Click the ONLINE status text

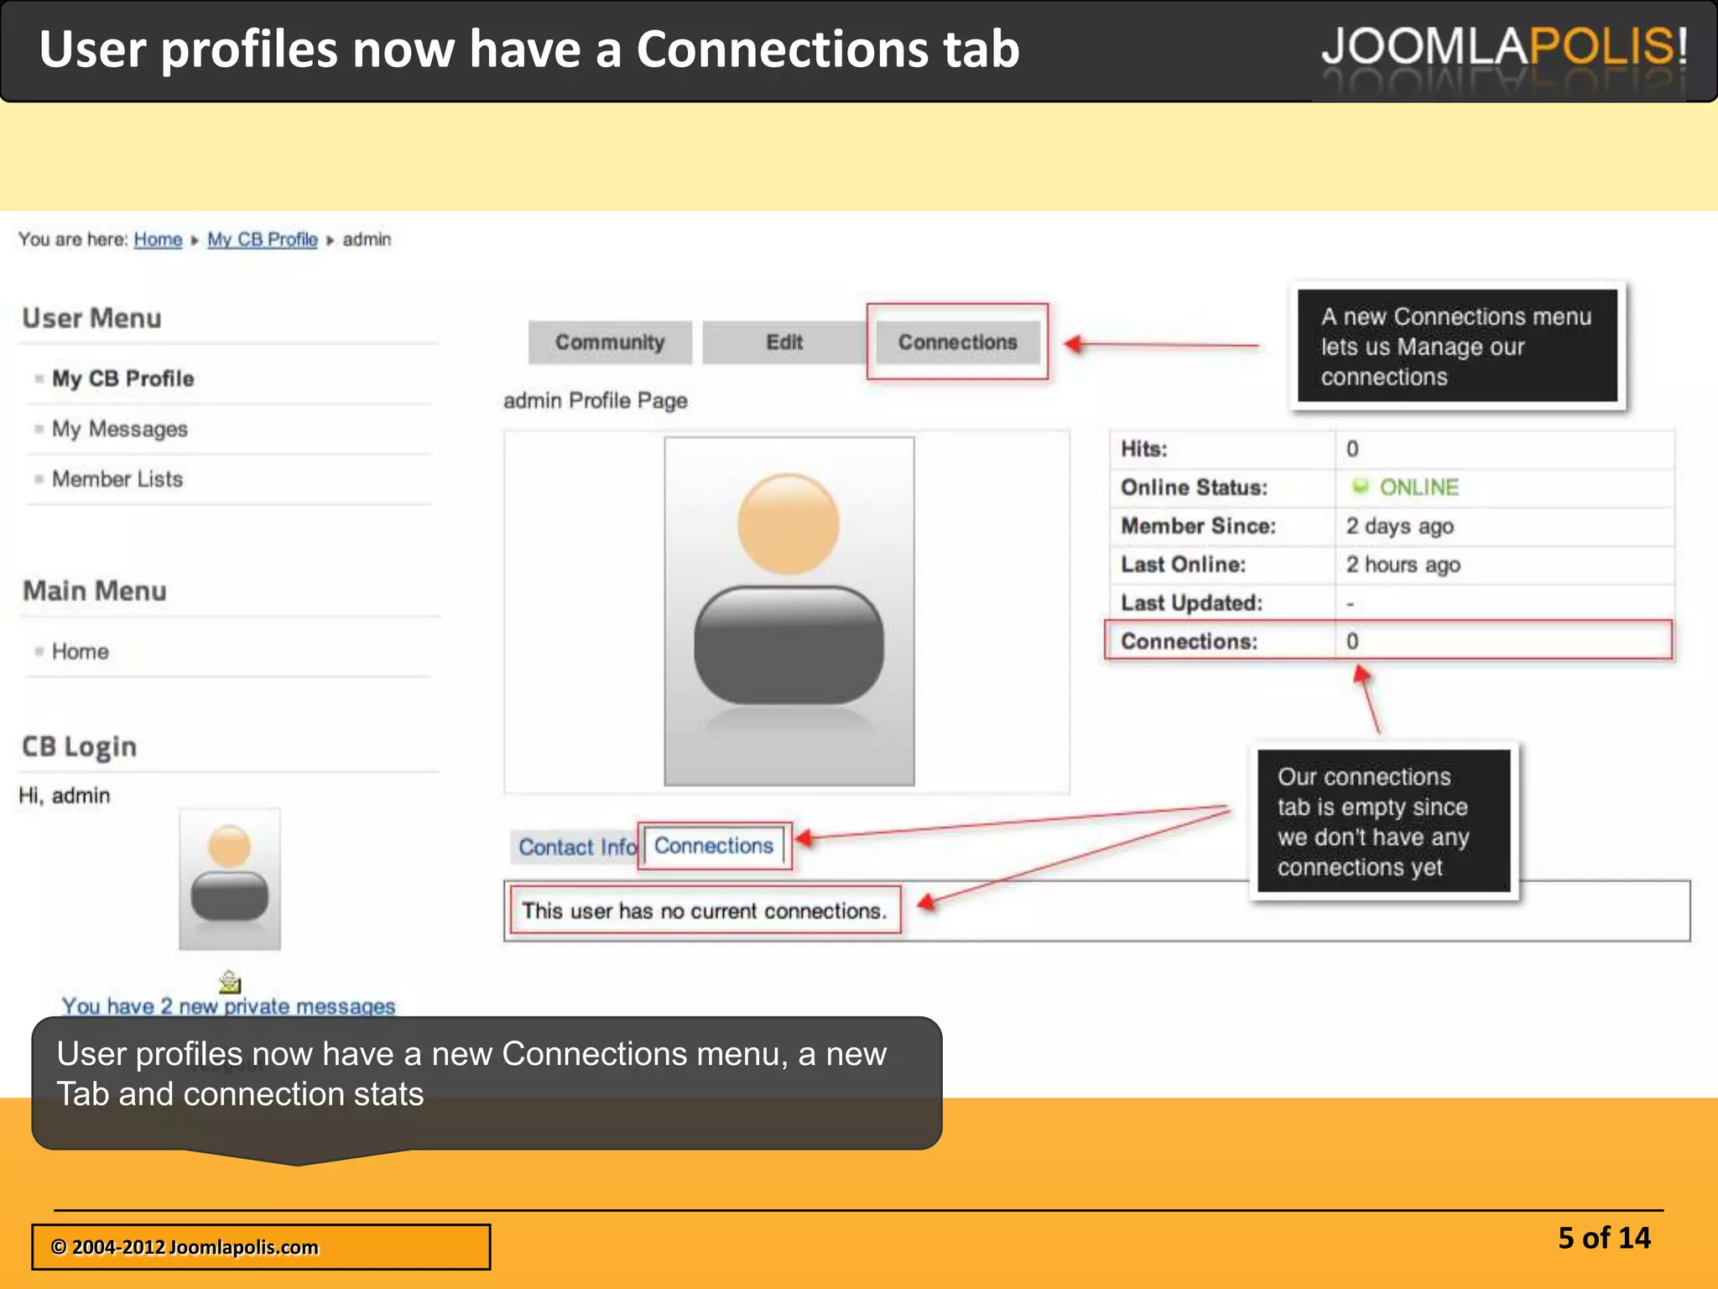1419,488
